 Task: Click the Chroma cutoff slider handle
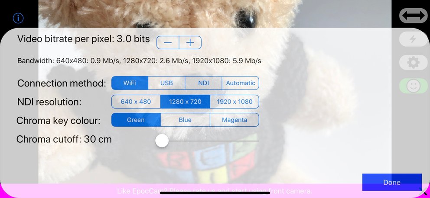pyautogui.click(x=162, y=141)
